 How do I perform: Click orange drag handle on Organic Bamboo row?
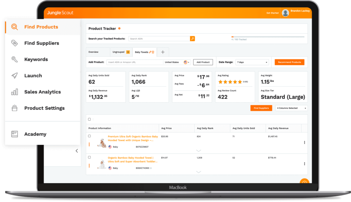click(x=89, y=166)
